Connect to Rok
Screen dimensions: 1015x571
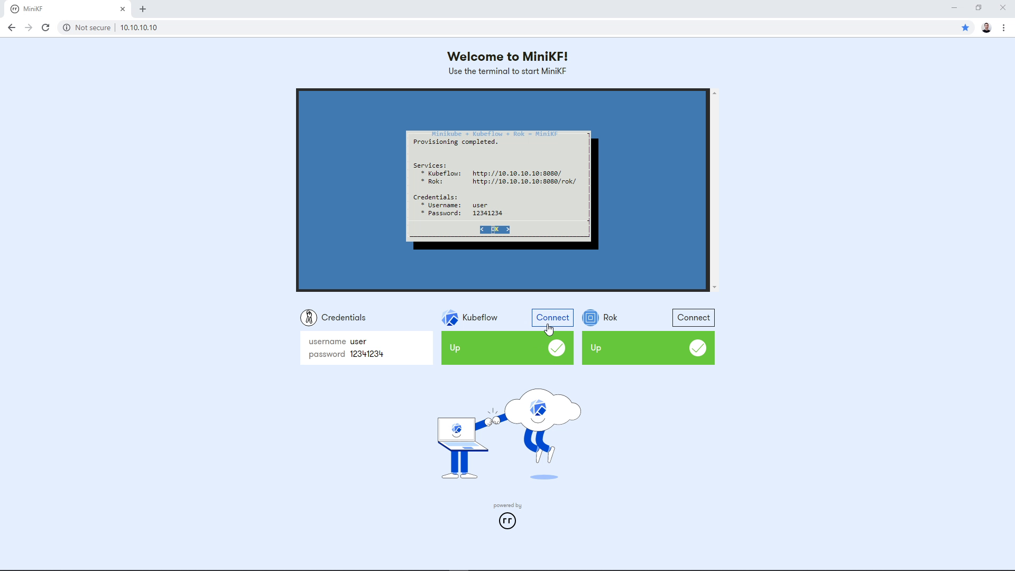pyautogui.click(x=694, y=318)
